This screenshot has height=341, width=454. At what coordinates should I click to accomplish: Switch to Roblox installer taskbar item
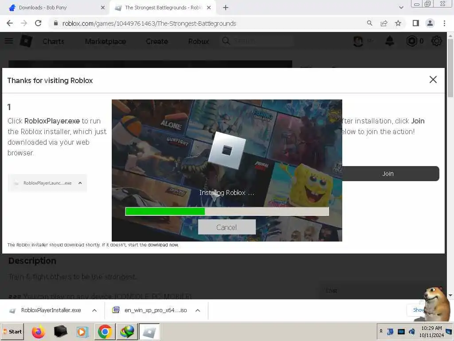[149, 331]
